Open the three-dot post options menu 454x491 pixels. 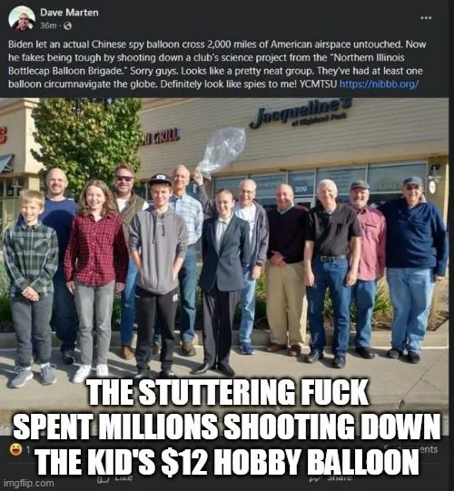(x=426, y=18)
